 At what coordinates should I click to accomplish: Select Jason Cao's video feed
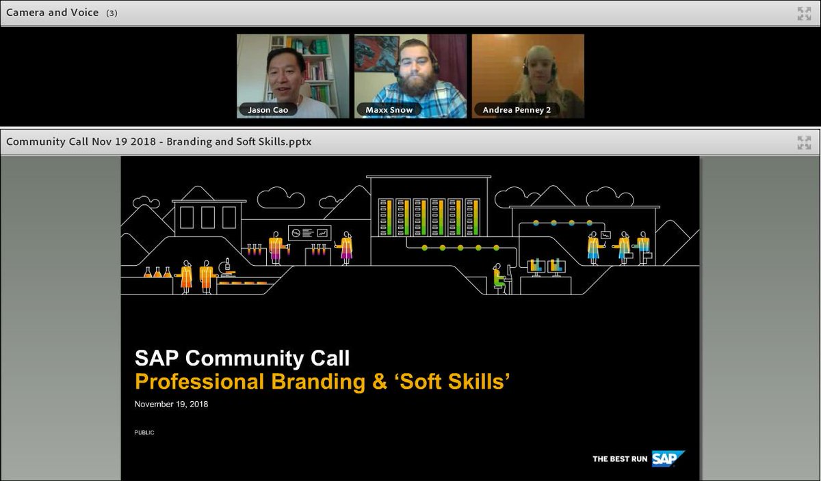(x=293, y=77)
